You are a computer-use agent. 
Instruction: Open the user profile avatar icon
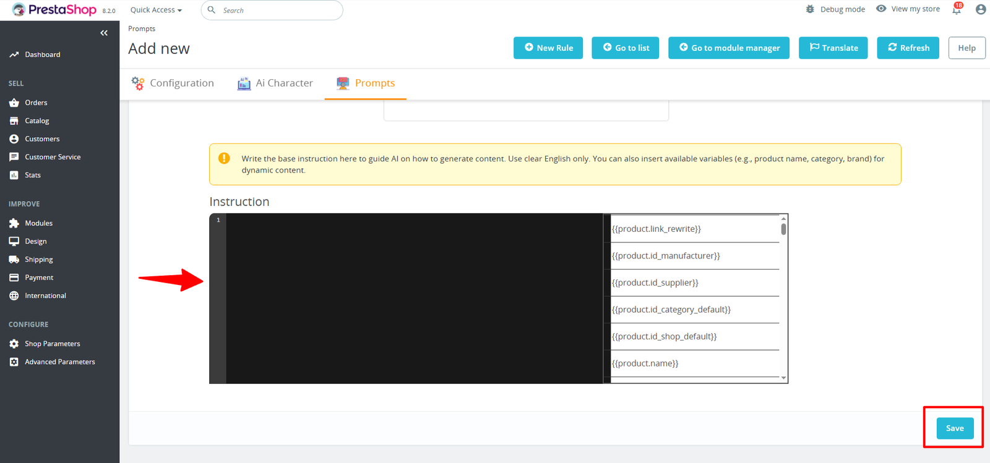point(981,9)
